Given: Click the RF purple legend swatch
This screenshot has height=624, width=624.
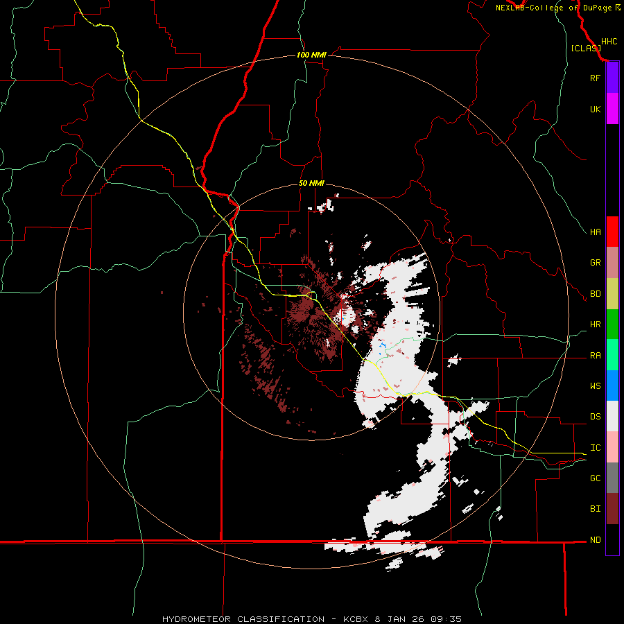Looking at the screenshot, I should pyautogui.click(x=612, y=78).
